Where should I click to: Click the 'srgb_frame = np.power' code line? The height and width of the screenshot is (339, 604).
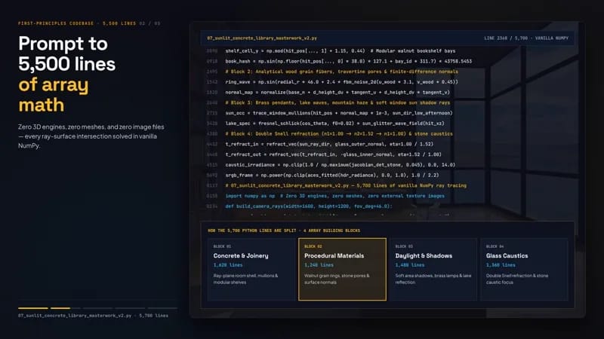332,176
